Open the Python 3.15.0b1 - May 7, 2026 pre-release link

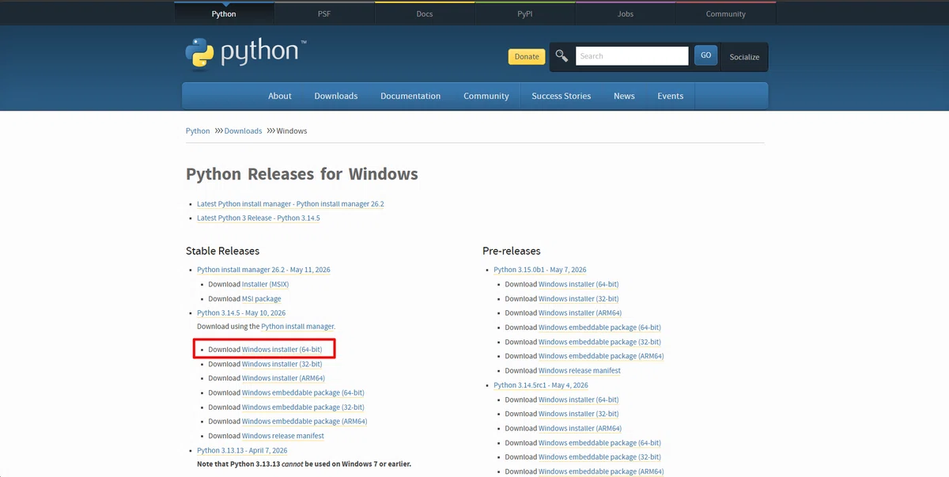pyautogui.click(x=540, y=270)
